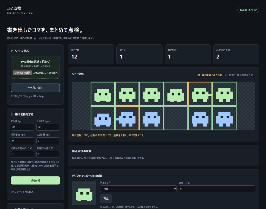Image resolution: width=266 pixels, height=209 pixels.
Task: Click the 格子は自動推定しません help note
Action: click(x=35, y=166)
